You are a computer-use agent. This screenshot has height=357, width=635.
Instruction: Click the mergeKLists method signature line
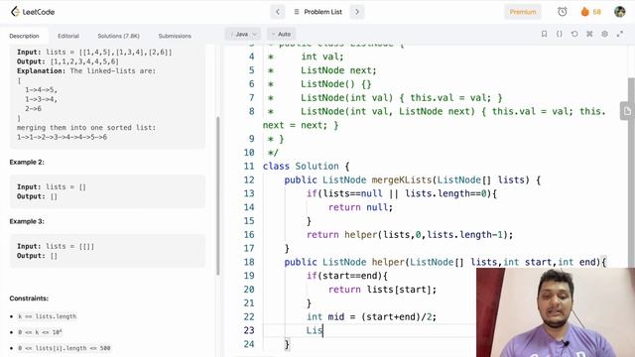(x=413, y=180)
